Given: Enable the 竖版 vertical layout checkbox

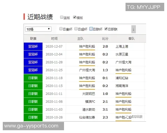Looking at the screenshot, I should (x=62, y=17).
